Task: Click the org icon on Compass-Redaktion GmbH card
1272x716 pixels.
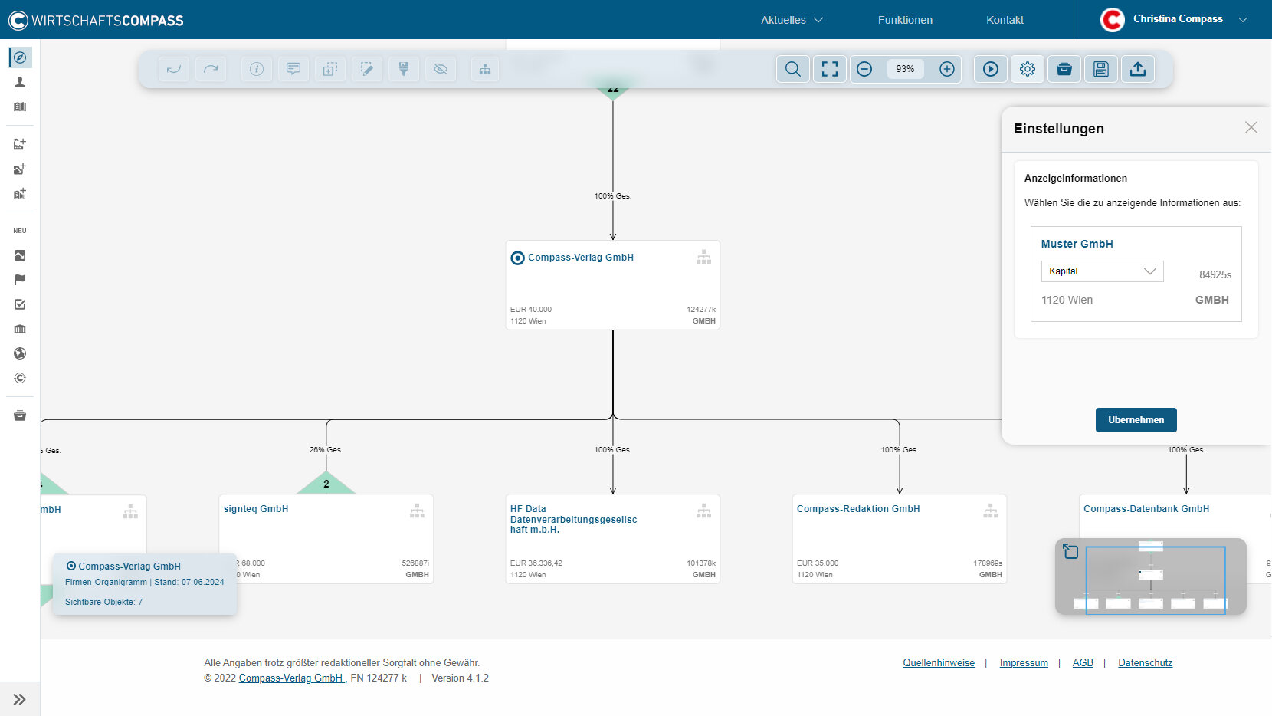Action: pos(990,511)
